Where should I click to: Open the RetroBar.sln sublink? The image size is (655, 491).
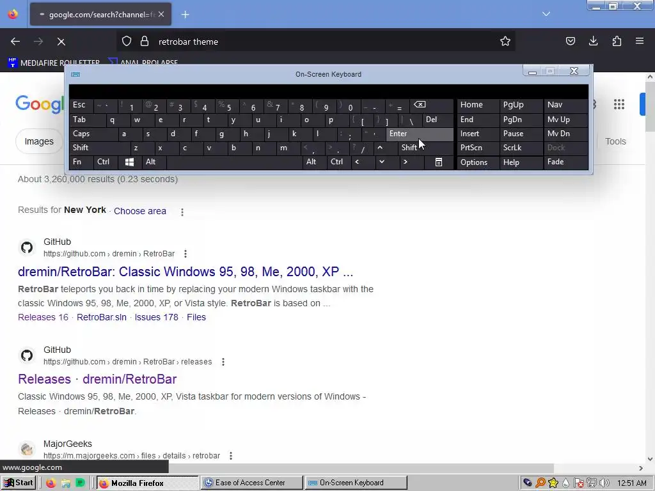[x=102, y=317]
